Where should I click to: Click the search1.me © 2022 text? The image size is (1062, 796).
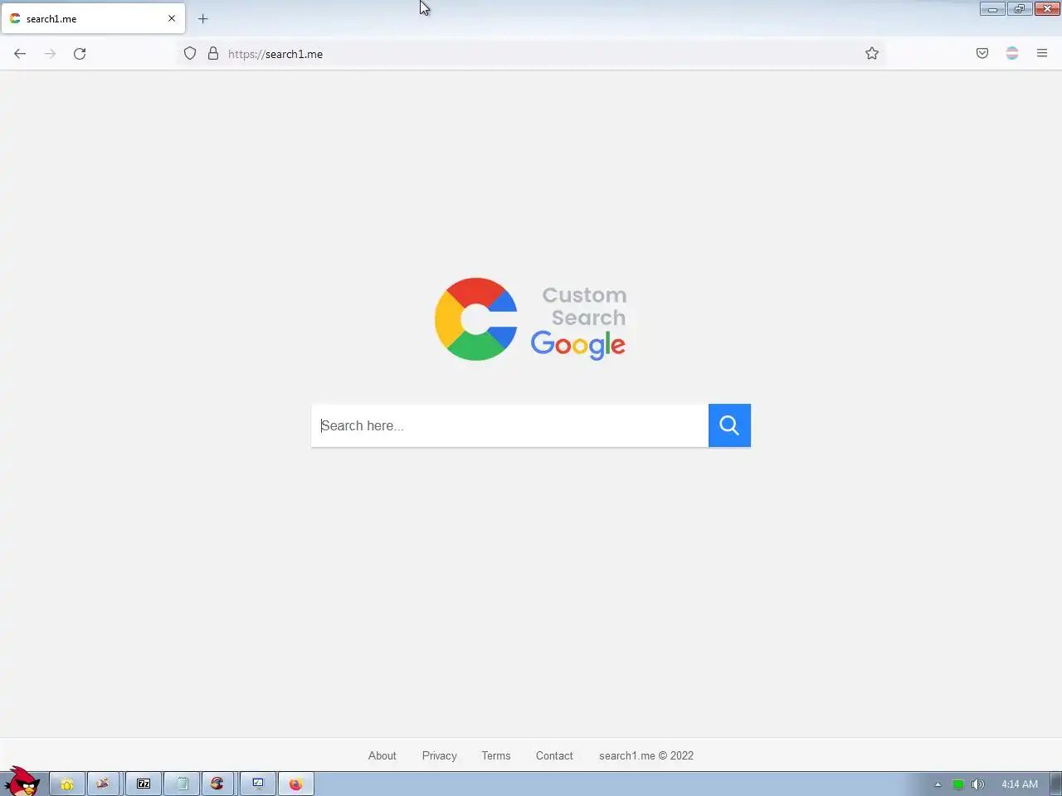[x=646, y=755]
